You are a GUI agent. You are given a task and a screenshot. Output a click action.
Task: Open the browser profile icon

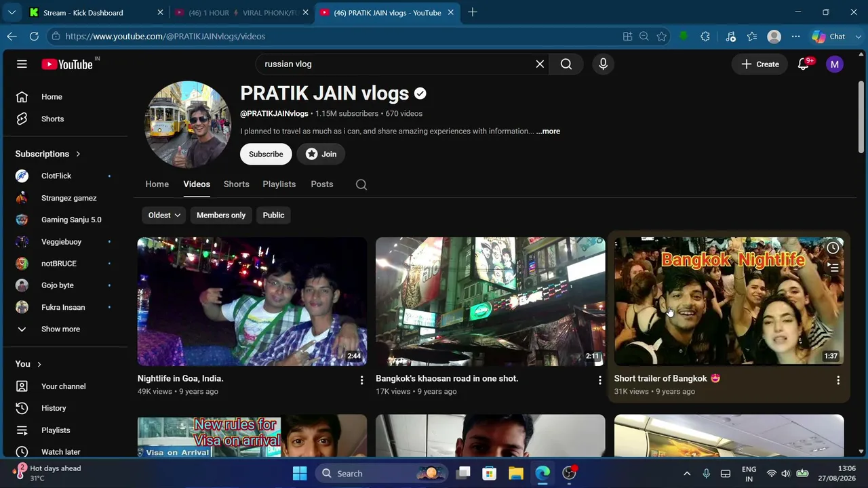(x=774, y=36)
